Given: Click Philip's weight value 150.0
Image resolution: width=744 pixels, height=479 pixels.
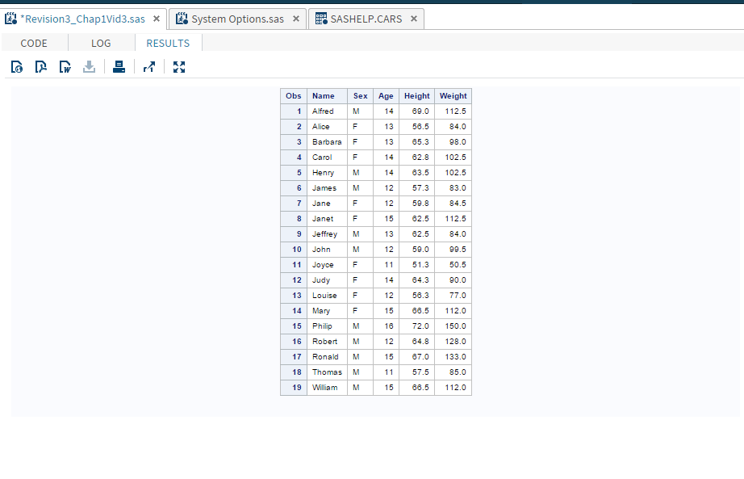Looking at the screenshot, I should [454, 326].
